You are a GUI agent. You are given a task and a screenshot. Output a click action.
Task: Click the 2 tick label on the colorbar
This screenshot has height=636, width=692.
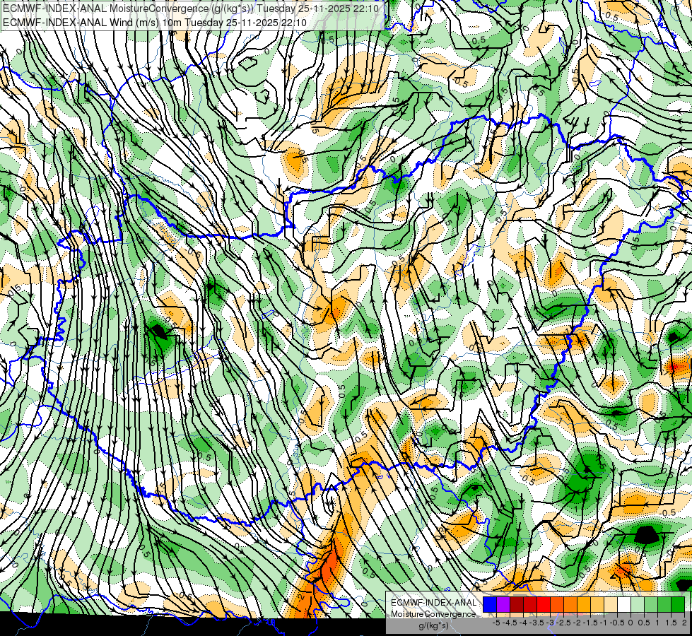point(684,623)
